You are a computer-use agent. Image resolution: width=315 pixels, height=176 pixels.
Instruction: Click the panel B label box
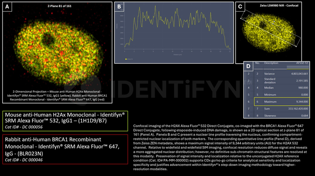(x=119, y=7)
